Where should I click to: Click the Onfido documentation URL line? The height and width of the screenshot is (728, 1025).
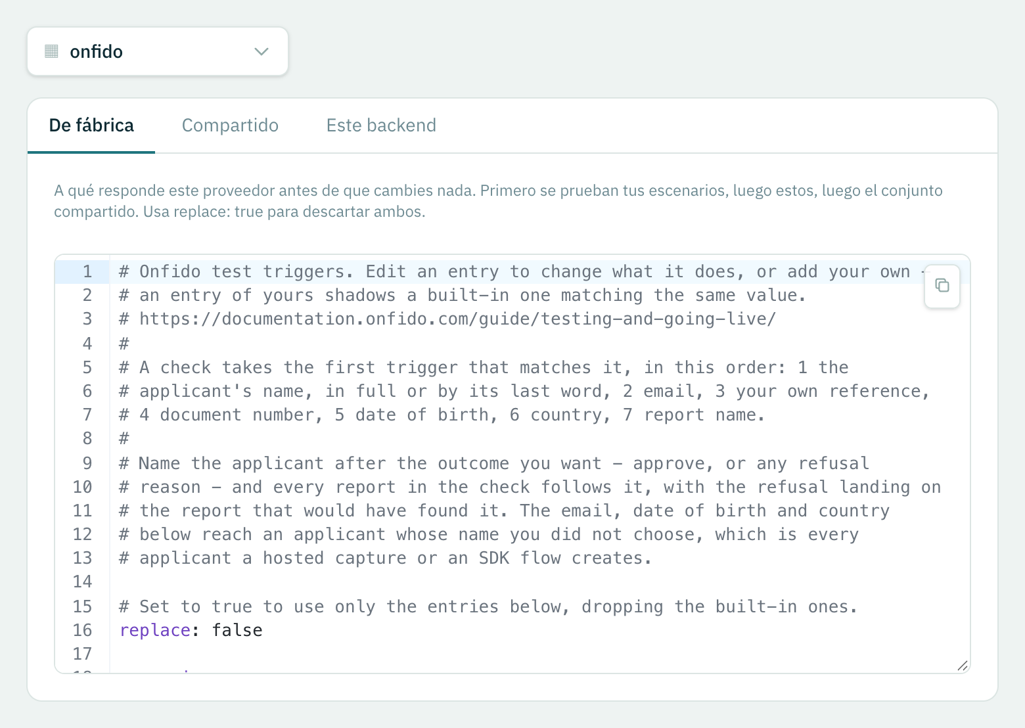447,319
